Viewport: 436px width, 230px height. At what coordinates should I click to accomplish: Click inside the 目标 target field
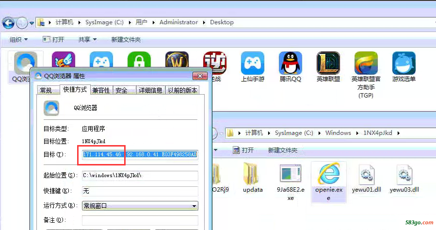pyautogui.click(x=140, y=154)
